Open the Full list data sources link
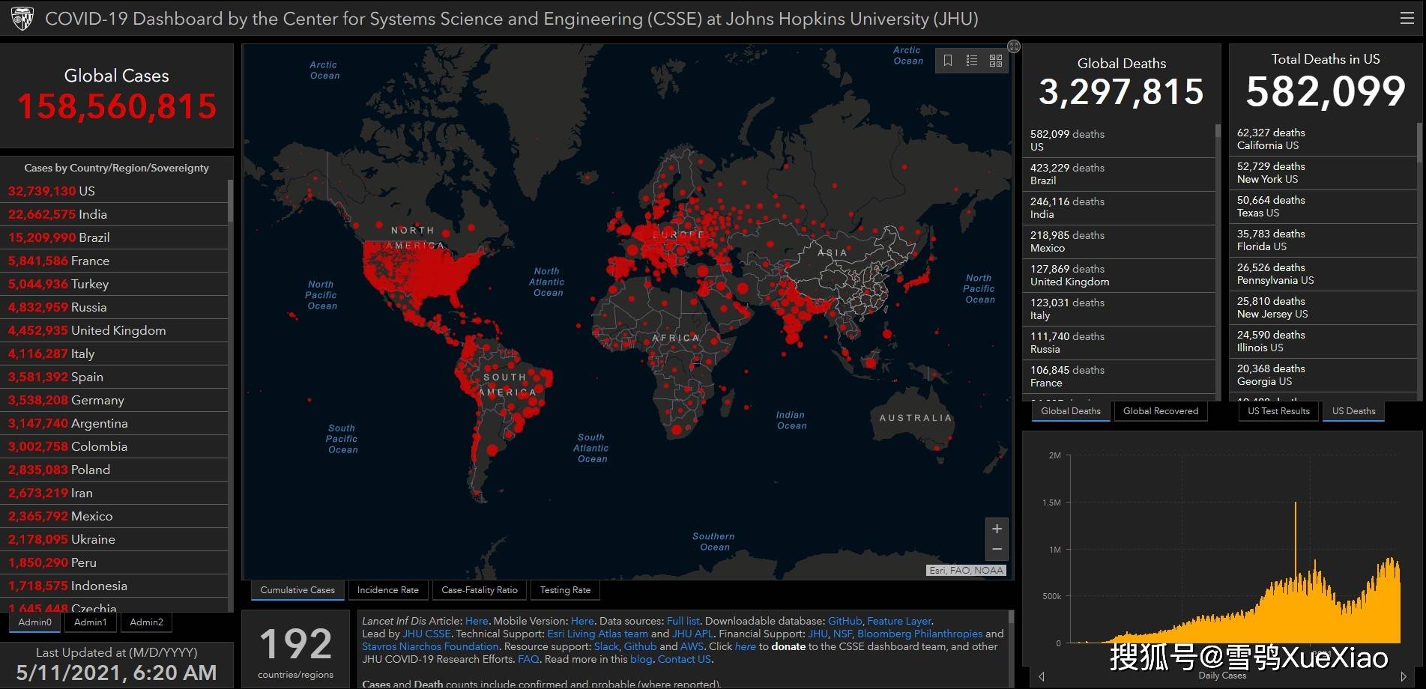 tap(683, 621)
